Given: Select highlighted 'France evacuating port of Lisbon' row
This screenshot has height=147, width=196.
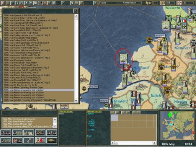Looking at the screenshot, I should click(x=39, y=90).
